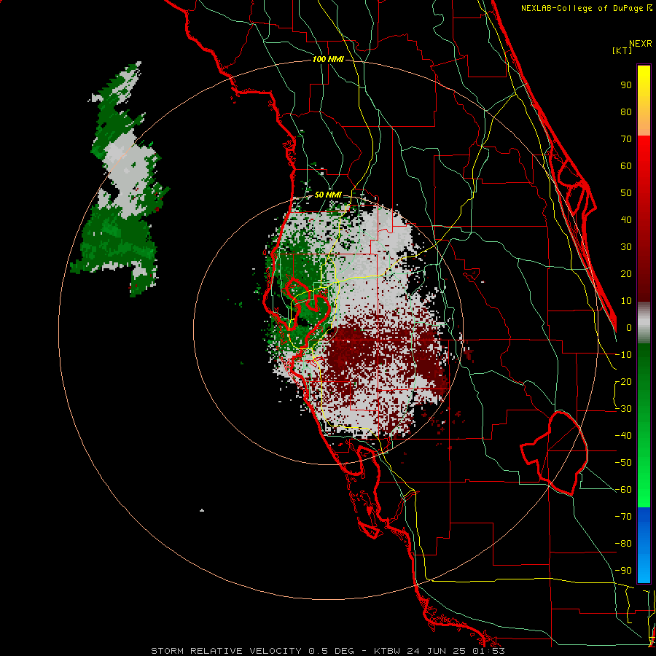Click the positive 90 knots scale label
Image resolution: width=656 pixels, height=656 pixels.
click(626, 85)
